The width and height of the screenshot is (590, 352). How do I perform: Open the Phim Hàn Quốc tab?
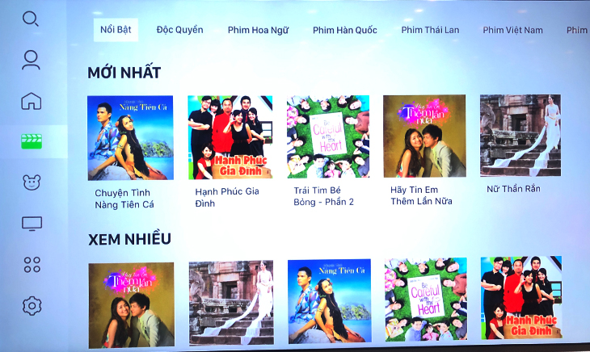point(344,30)
